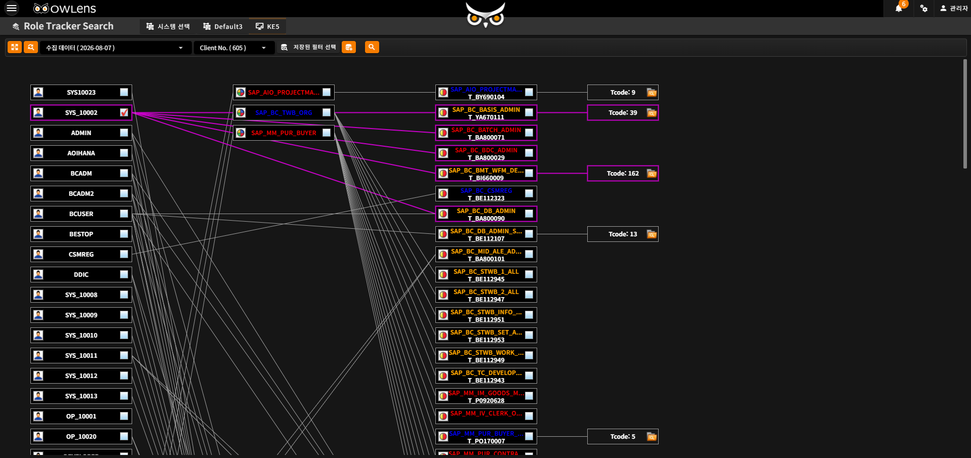Check the BCUSER user checkbox
The width and height of the screenshot is (971, 458).
[124, 214]
